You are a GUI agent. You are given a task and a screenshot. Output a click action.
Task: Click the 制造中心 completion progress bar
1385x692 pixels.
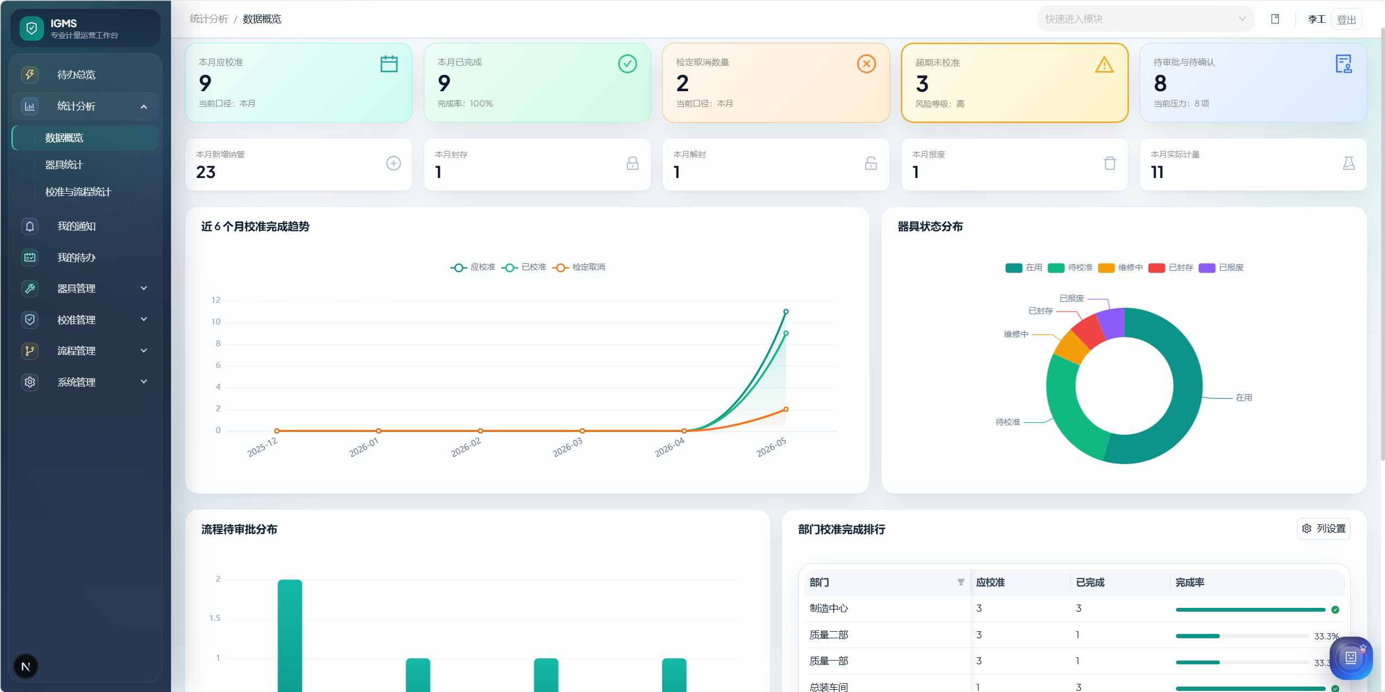pyautogui.click(x=1250, y=610)
